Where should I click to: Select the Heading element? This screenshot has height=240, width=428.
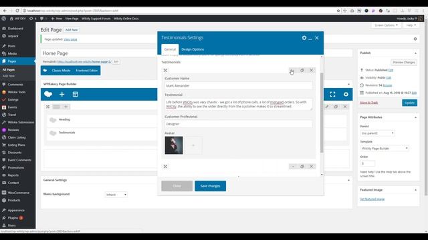(64, 119)
